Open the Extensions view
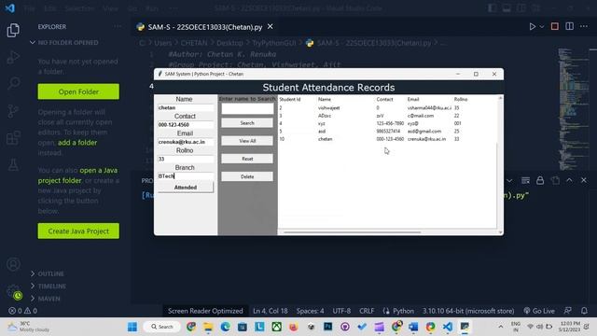The image size is (597, 336). pos(13,138)
